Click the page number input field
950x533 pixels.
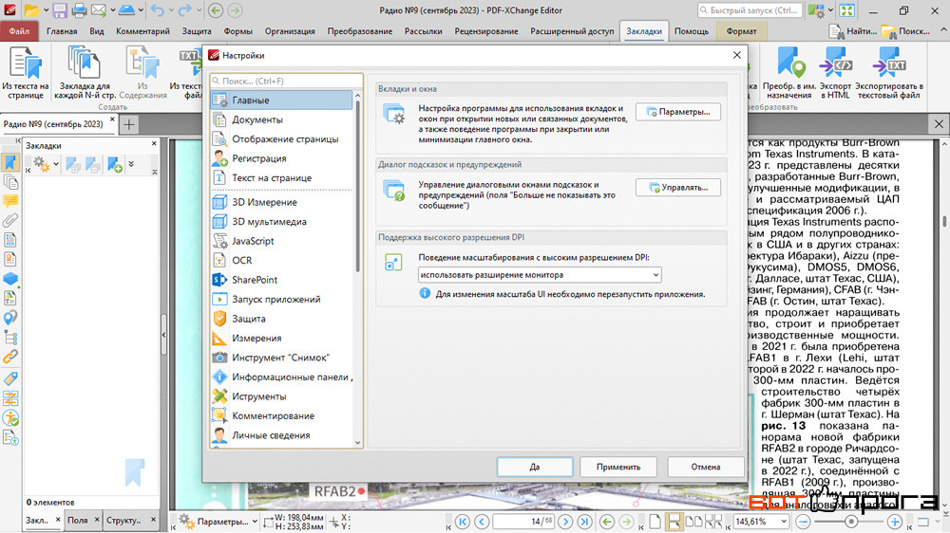[x=523, y=521]
